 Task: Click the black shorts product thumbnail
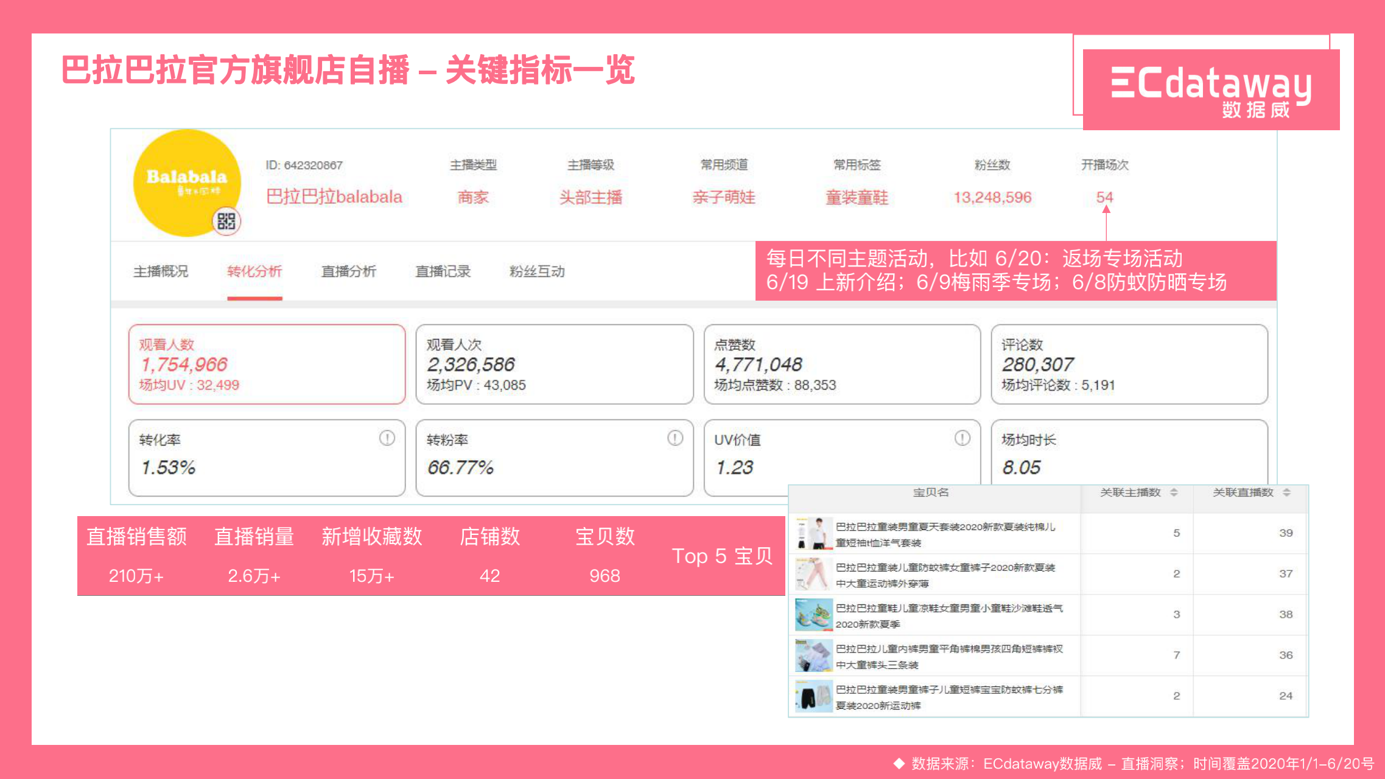(x=814, y=696)
